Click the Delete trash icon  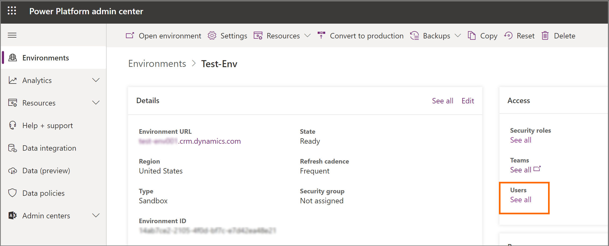(545, 35)
